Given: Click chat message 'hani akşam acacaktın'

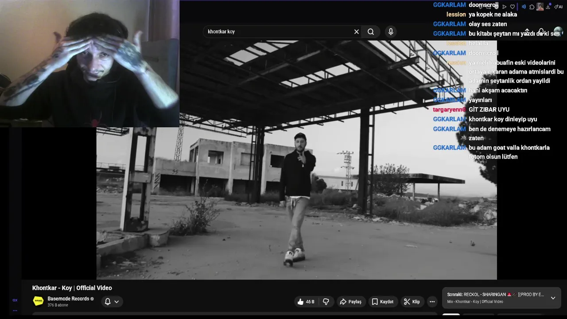Looking at the screenshot, I should coord(498,90).
